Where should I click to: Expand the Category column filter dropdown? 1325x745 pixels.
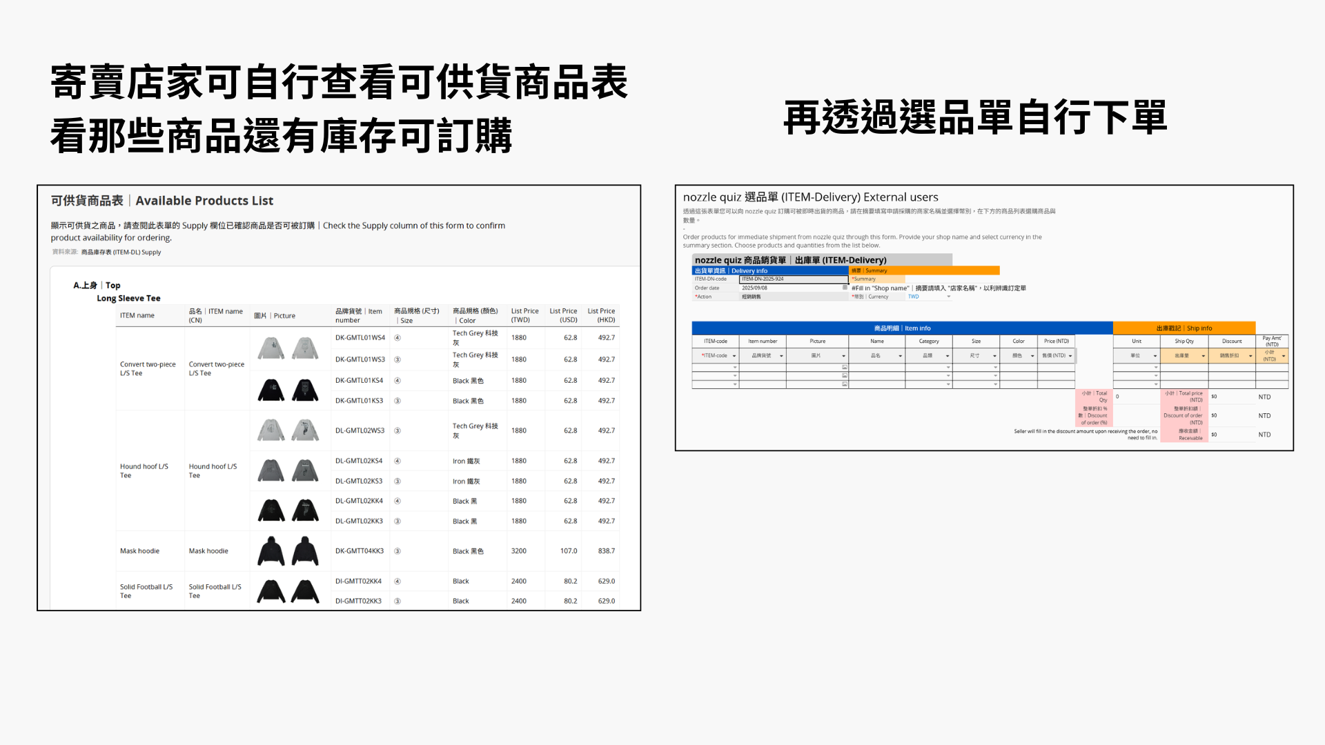948,356
